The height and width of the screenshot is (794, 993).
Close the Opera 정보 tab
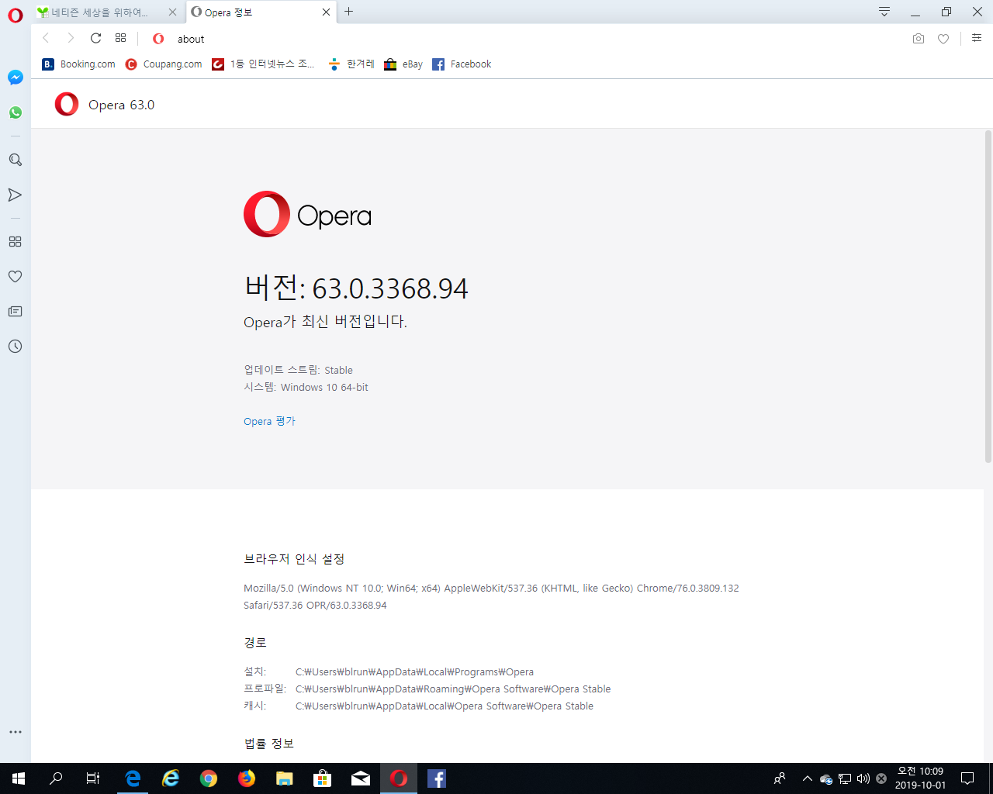point(326,12)
